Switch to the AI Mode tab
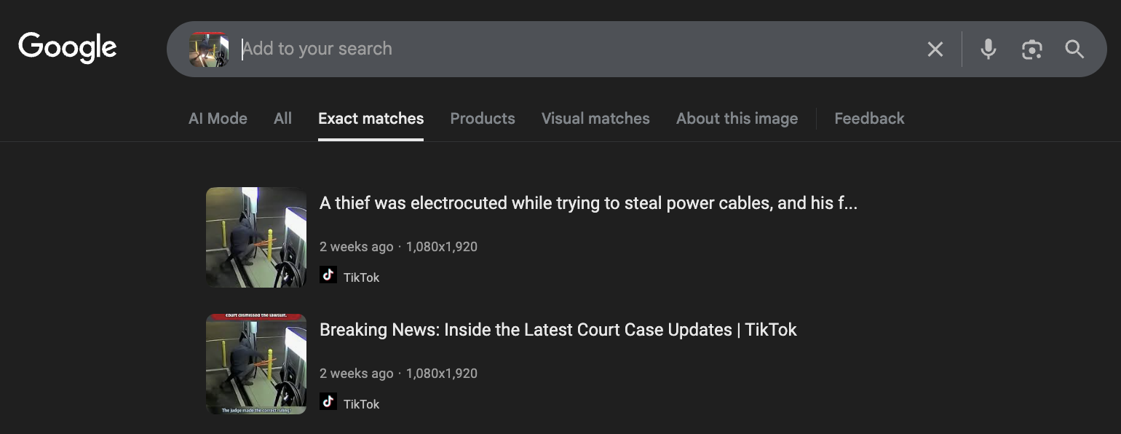Image resolution: width=1121 pixels, height=434 pixels. coord(218,119)
